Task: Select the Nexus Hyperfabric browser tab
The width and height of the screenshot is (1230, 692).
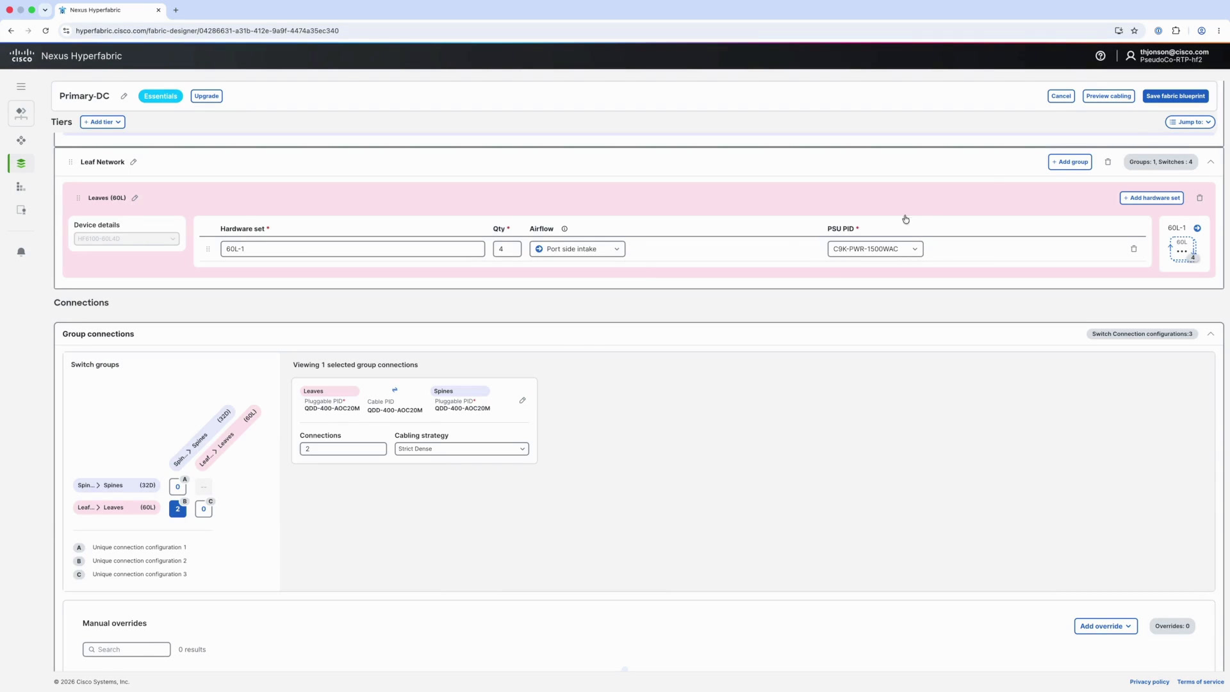Action: (x=110, y=10)
